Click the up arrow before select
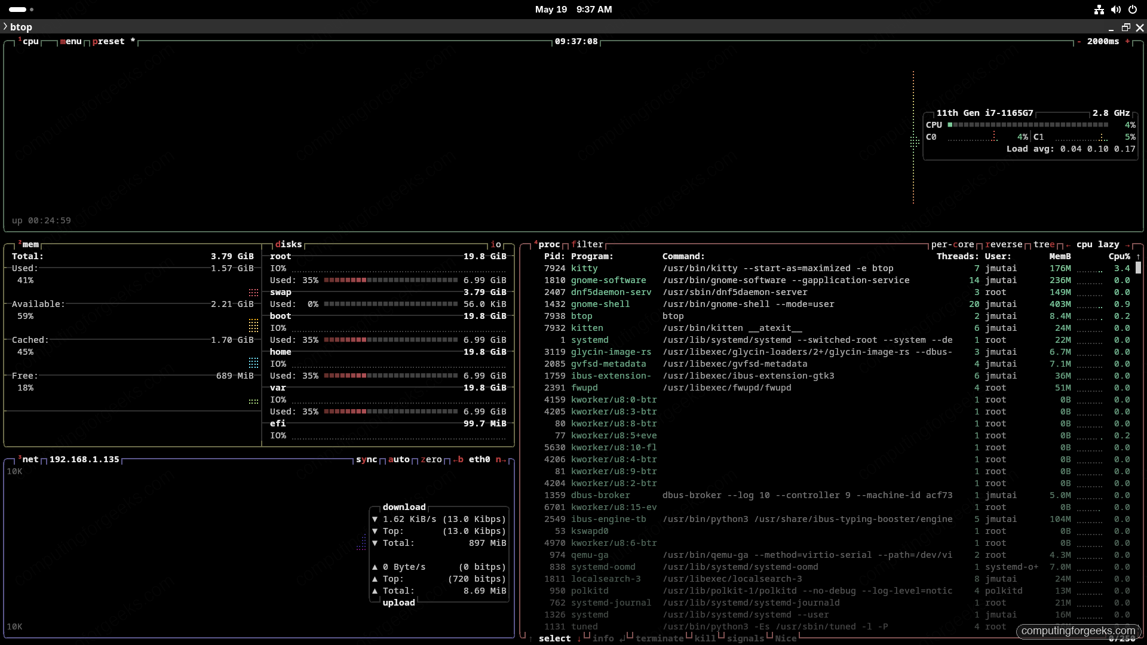This screenshot has height=645, width=1147. pos(530,638)
